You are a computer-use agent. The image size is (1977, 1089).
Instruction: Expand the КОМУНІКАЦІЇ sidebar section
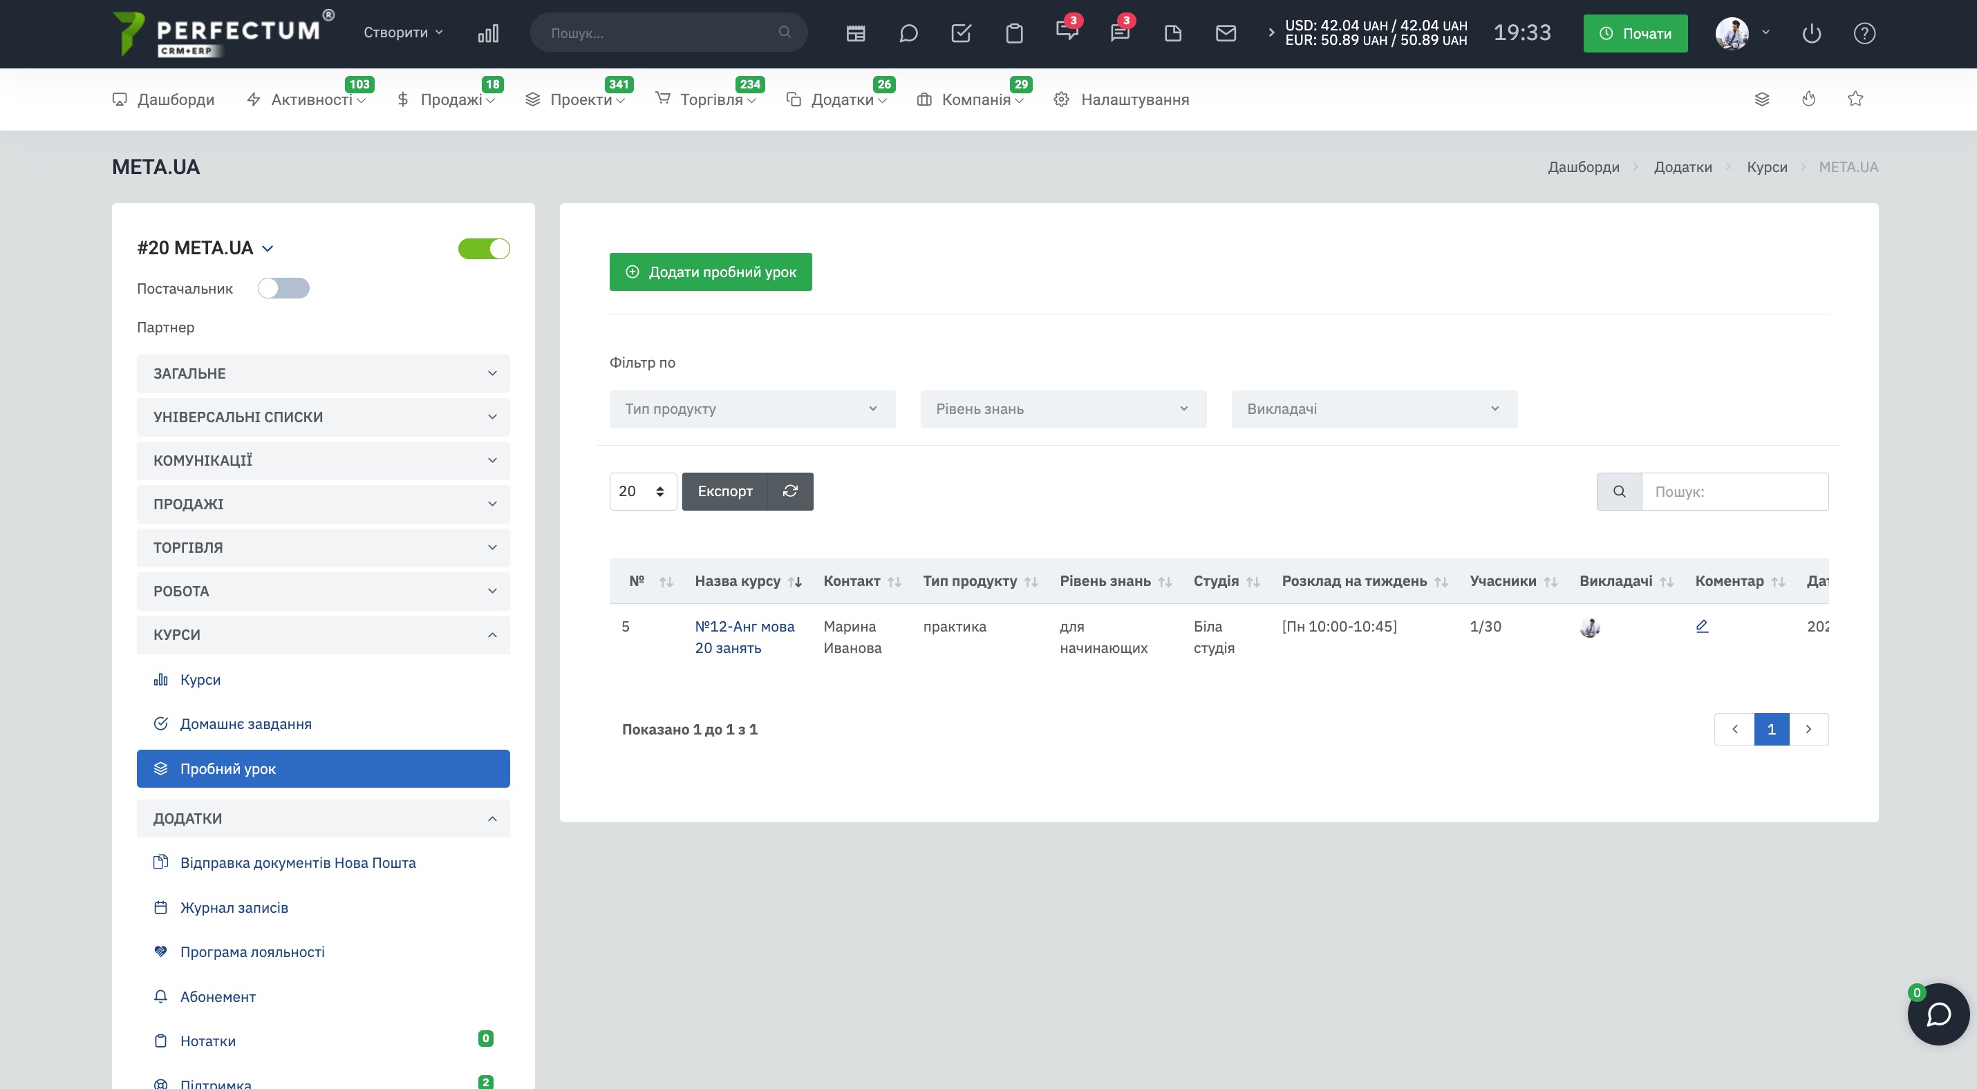(x=323, y=461)
